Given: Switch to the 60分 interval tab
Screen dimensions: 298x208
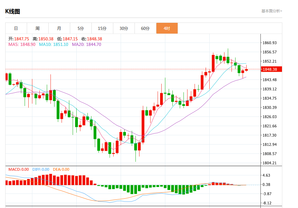Looking at the screenshot, I should click(145, 28).
